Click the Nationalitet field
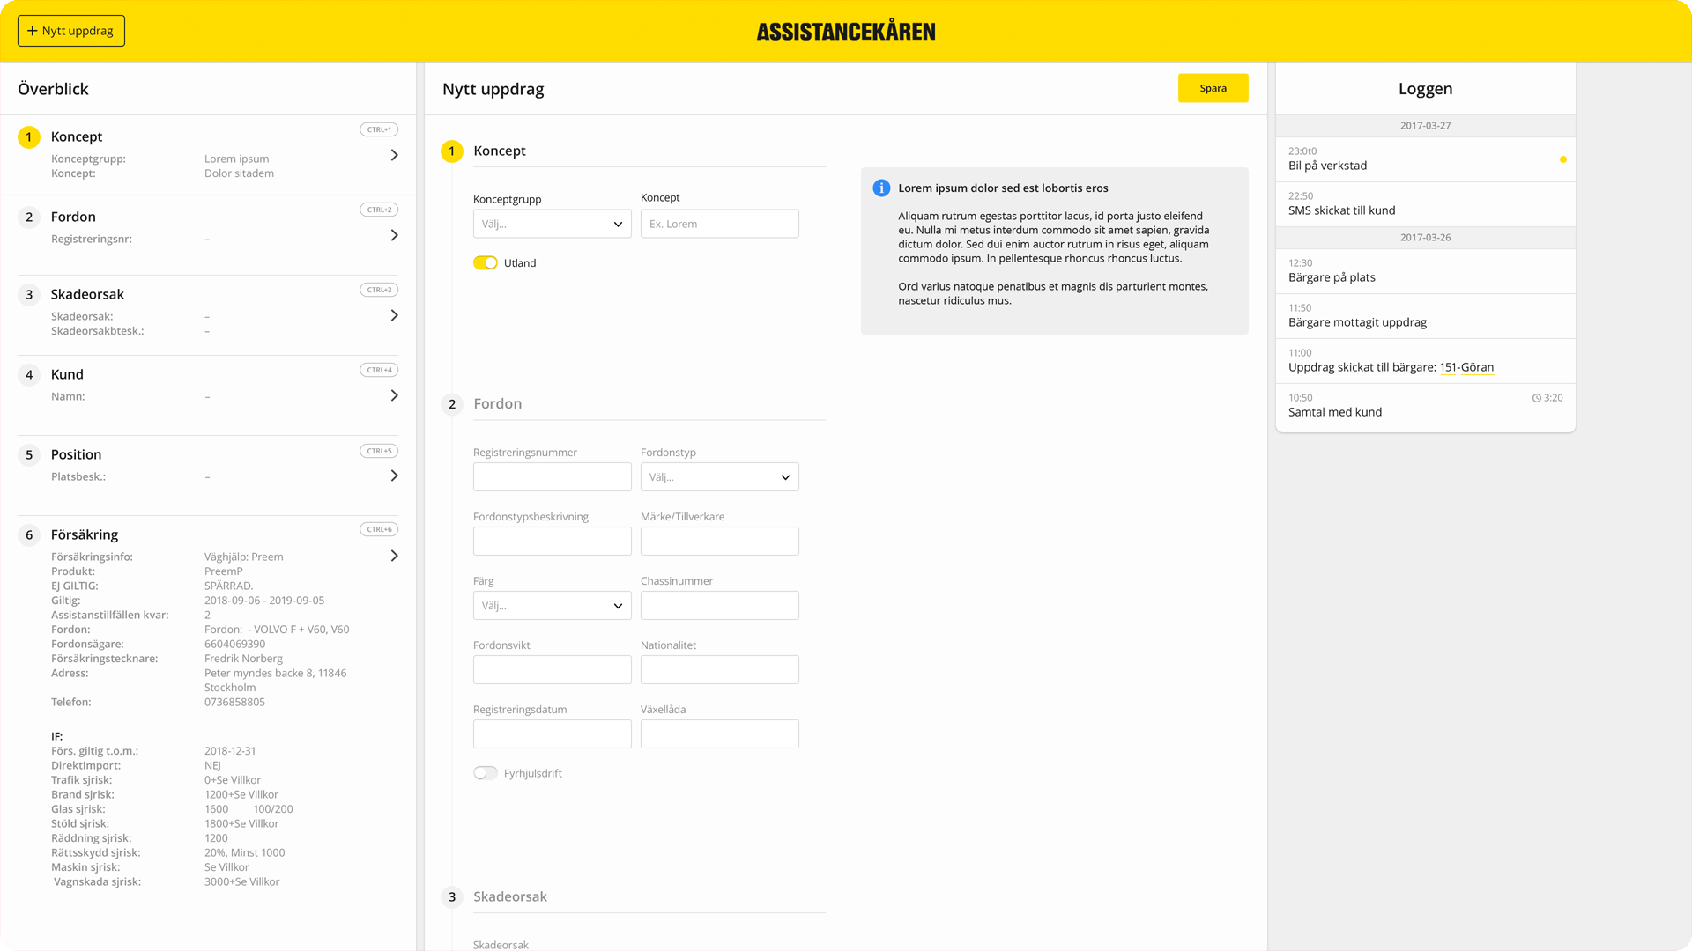Screen dimensions: 1692x951 pos(719,670)
